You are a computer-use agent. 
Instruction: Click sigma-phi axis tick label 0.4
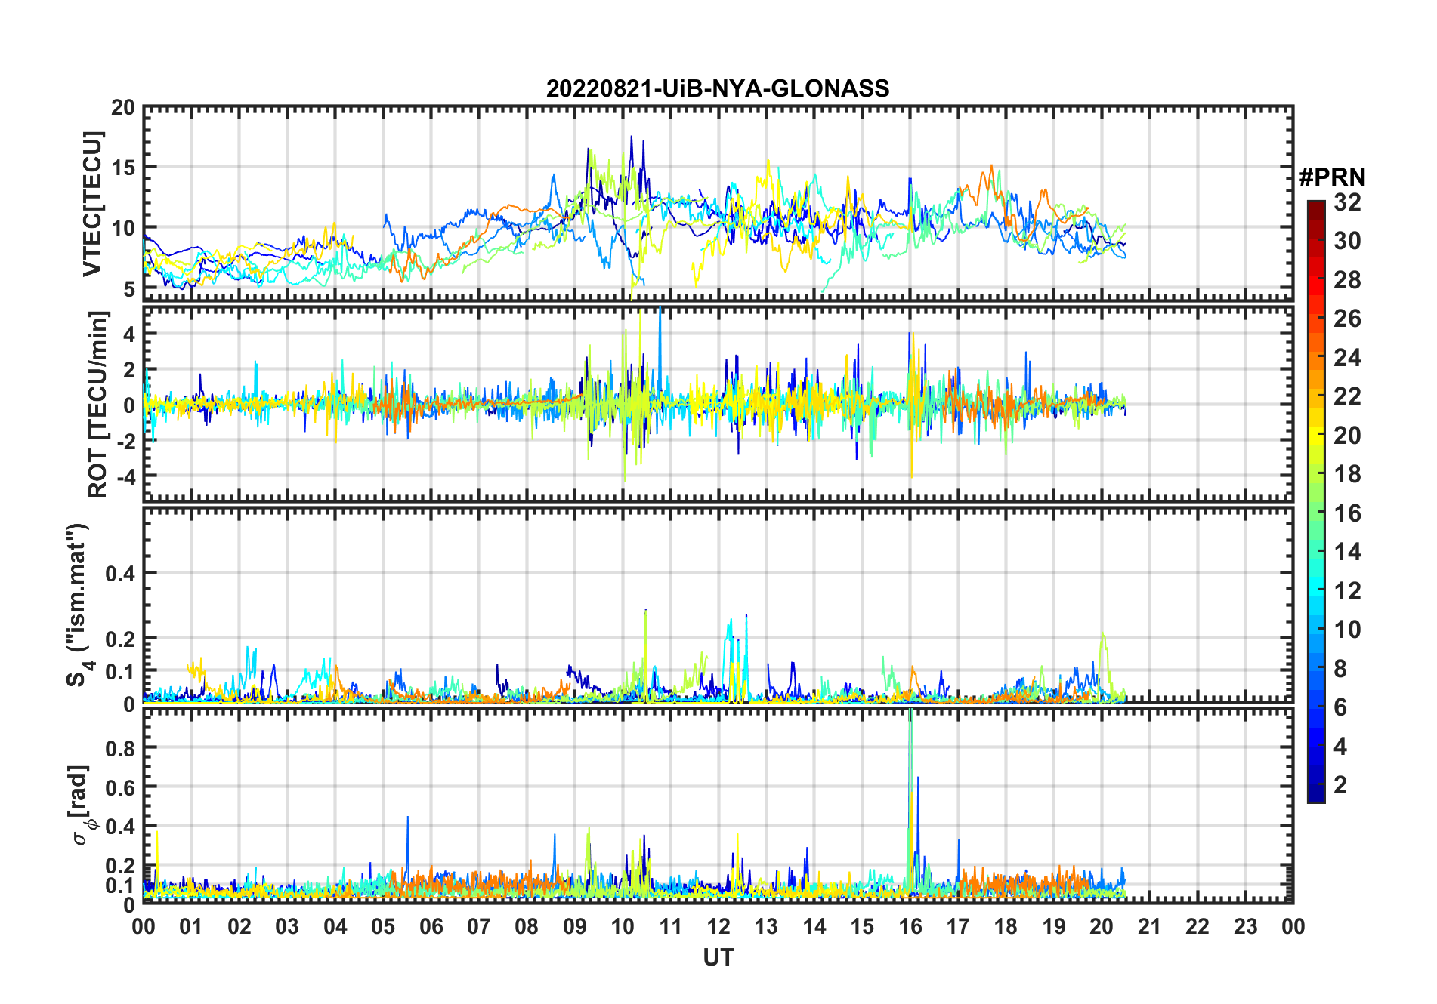pos(120,827)
